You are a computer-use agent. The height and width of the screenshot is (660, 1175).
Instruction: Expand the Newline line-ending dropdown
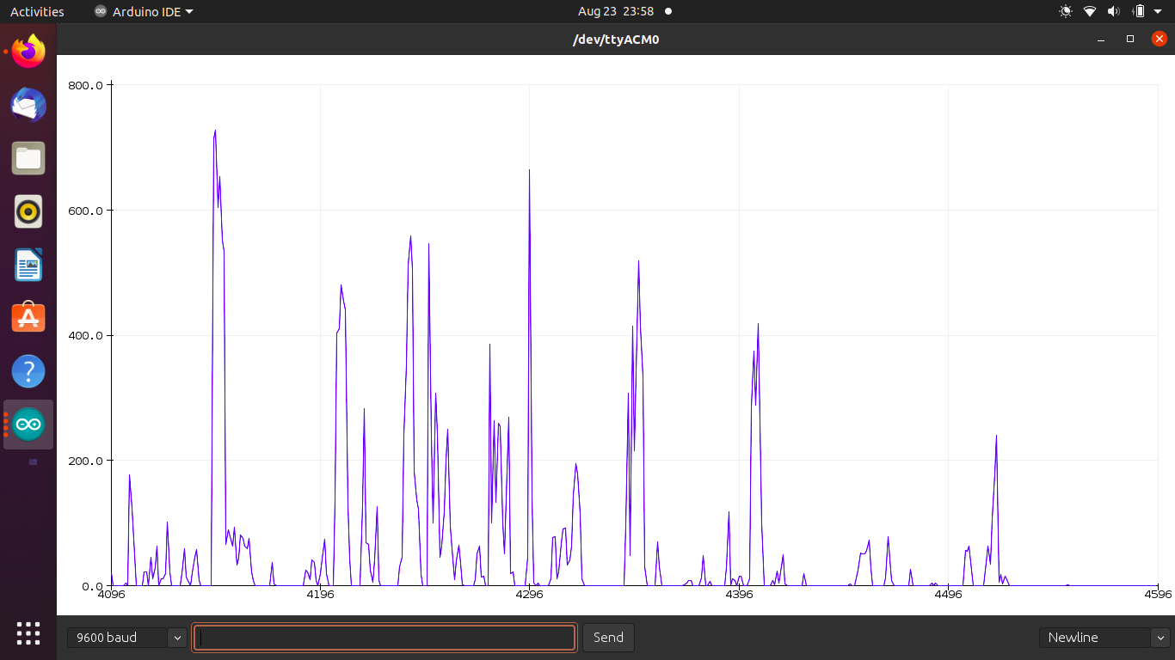click(1104, 638)
